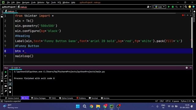Click the Python 3.10 interpreter selector
The width and height of the screenshot is (196, 110).
click(186, 101)
